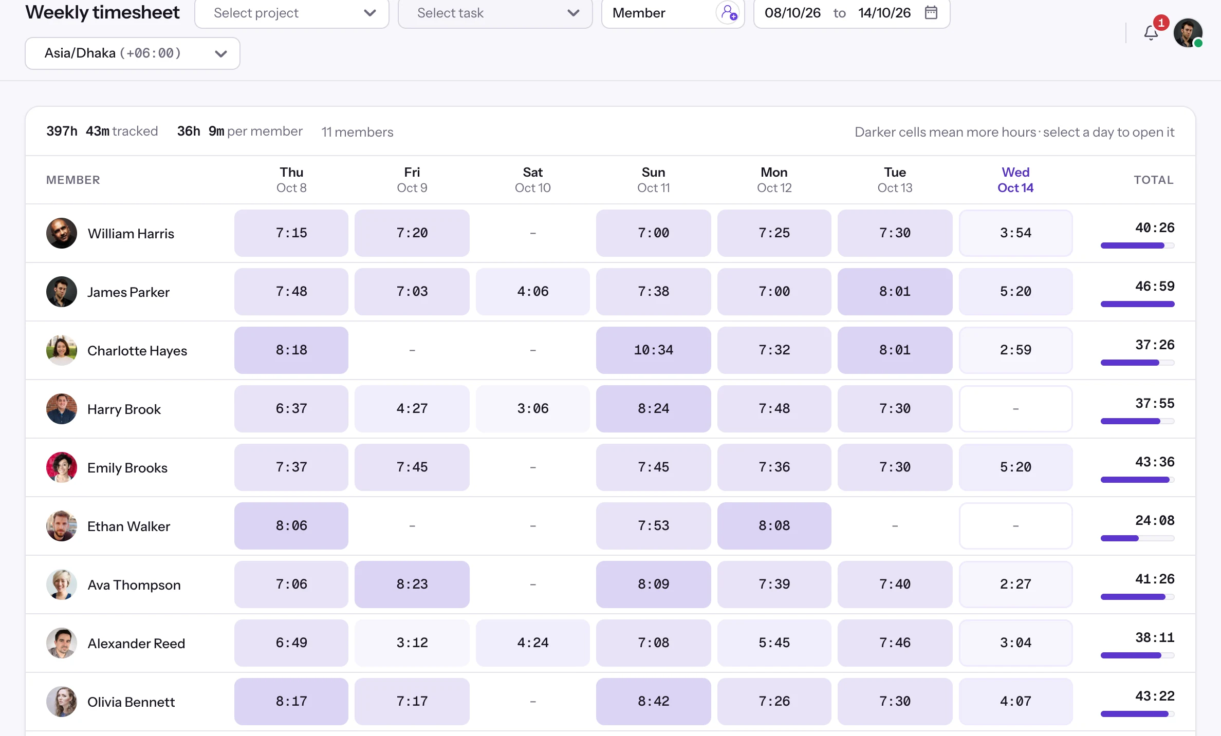
Task: Click the name Charlotte Hayes
Action: [137, 351]
